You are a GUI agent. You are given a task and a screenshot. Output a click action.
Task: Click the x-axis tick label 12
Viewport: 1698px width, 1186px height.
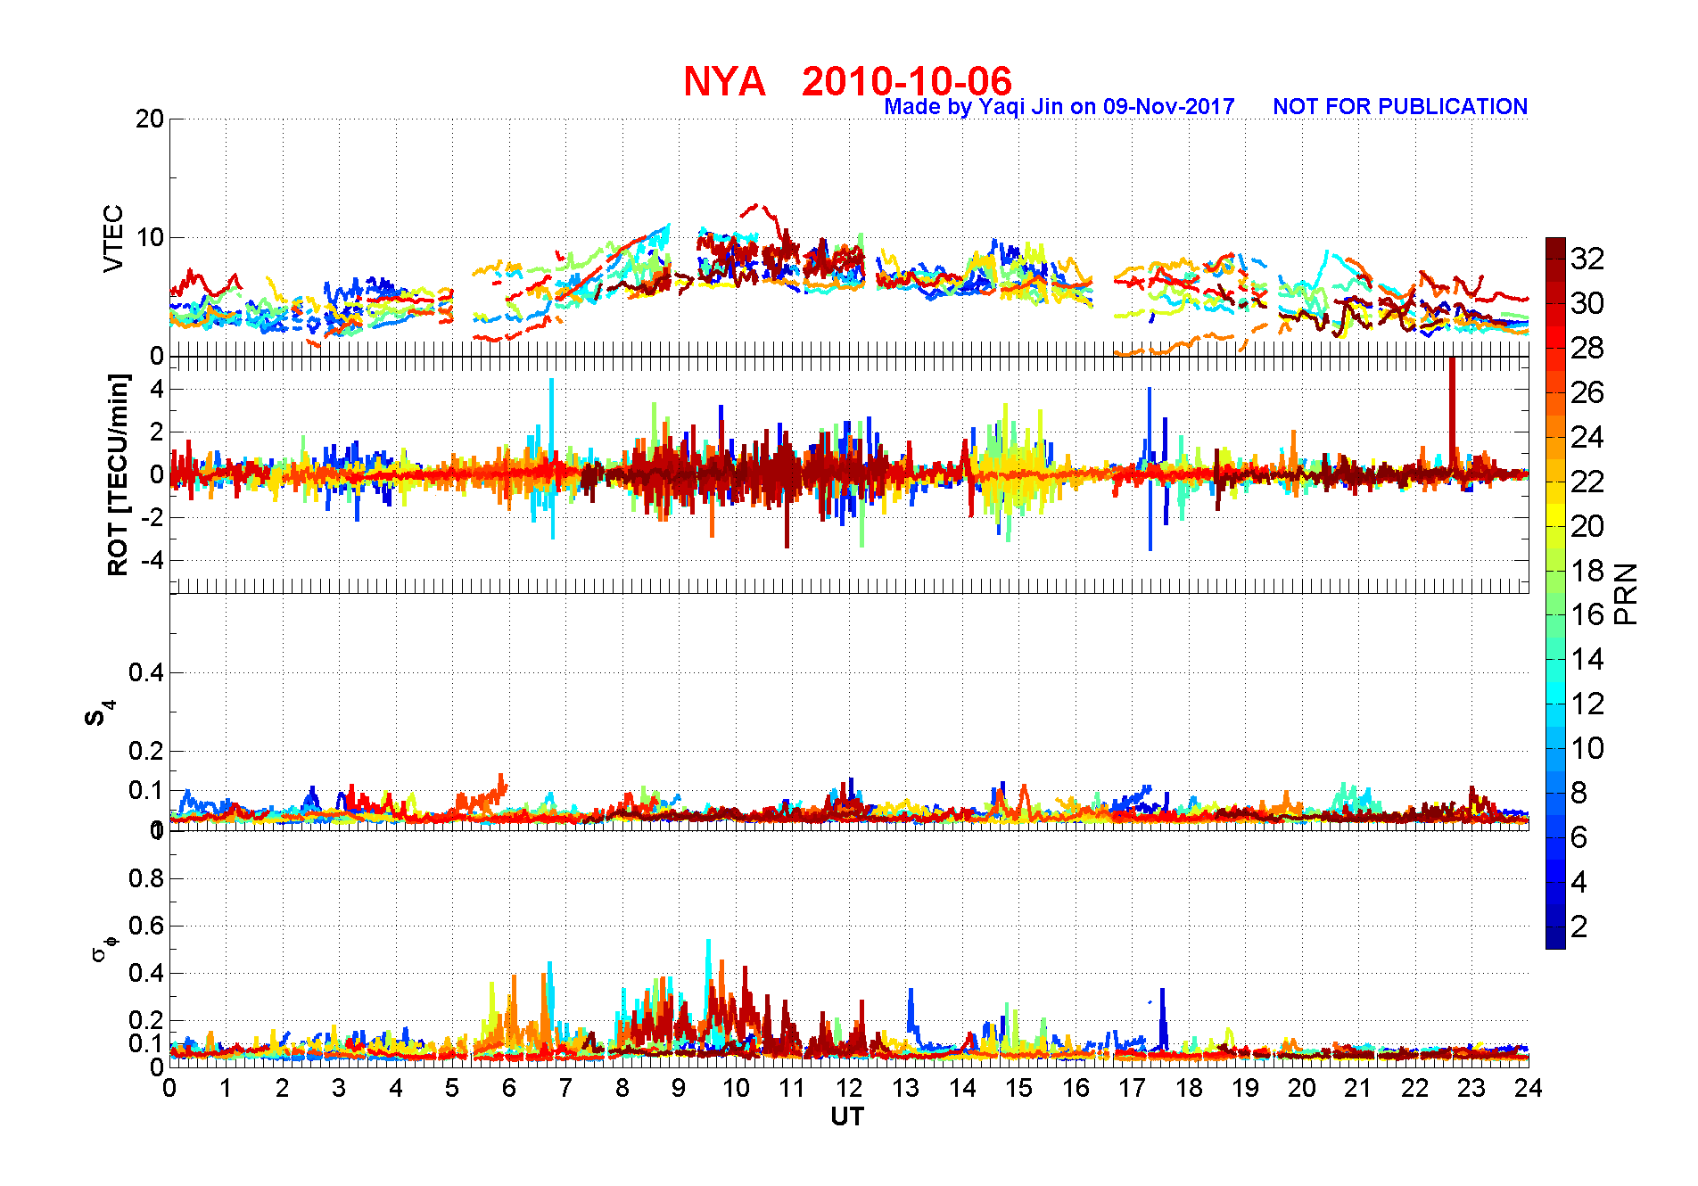pyautogui.click(x=849, y=1088)
